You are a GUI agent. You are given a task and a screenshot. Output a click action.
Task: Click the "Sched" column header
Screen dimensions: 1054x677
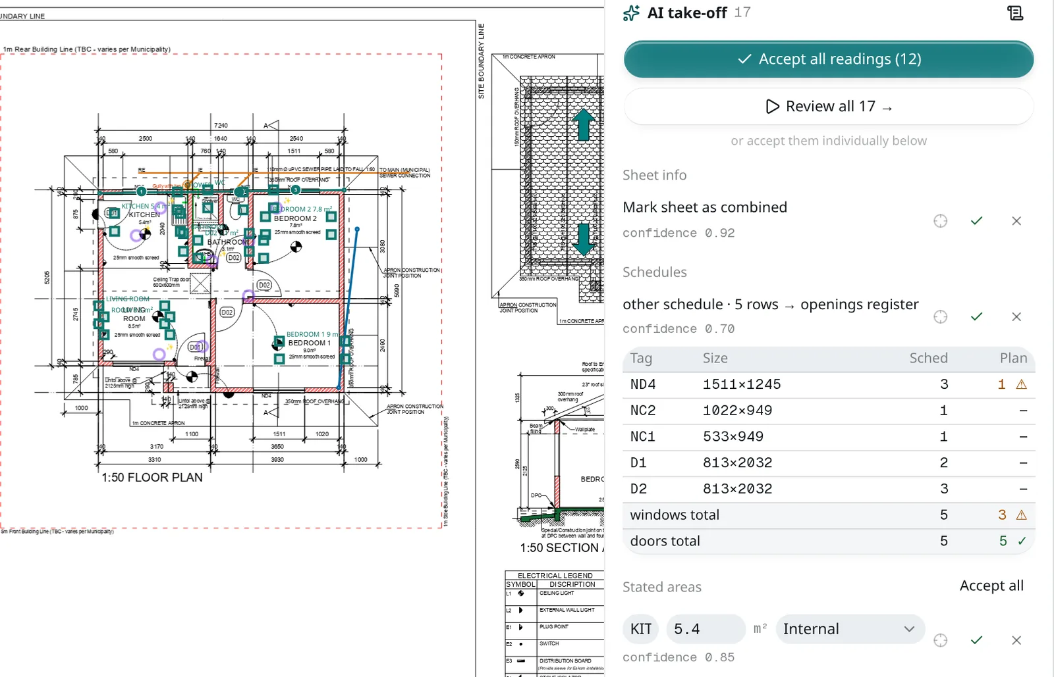[x=929, y=358]
